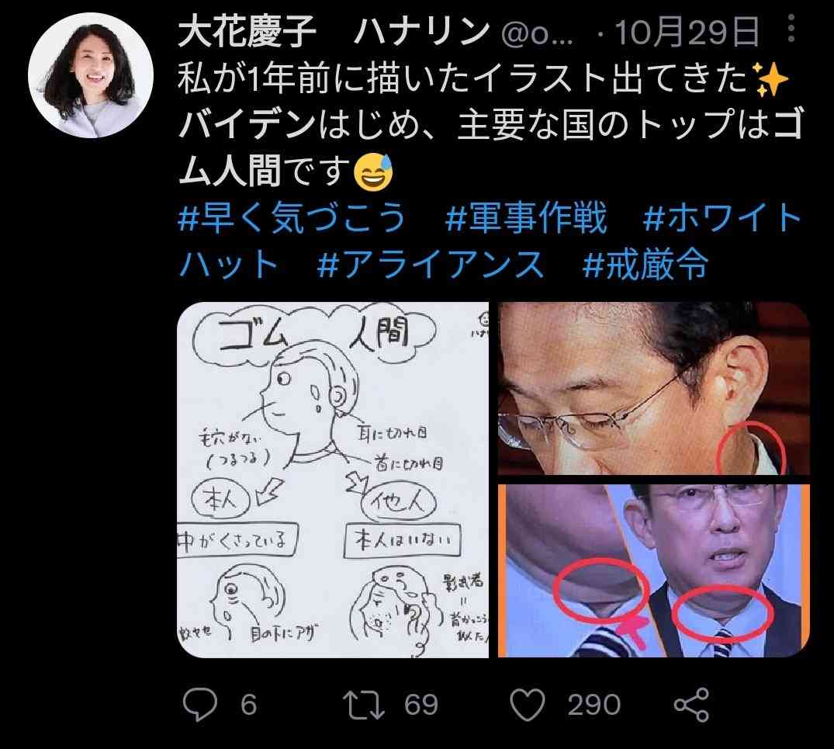Open the #ホワイトハット hashtag
This screenshot has width=834, height=749.
click(x=490, y=241)
